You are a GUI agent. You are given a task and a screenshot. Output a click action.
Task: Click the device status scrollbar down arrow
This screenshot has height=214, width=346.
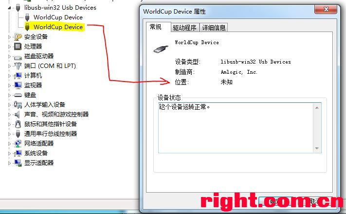(x=317, y=148)
